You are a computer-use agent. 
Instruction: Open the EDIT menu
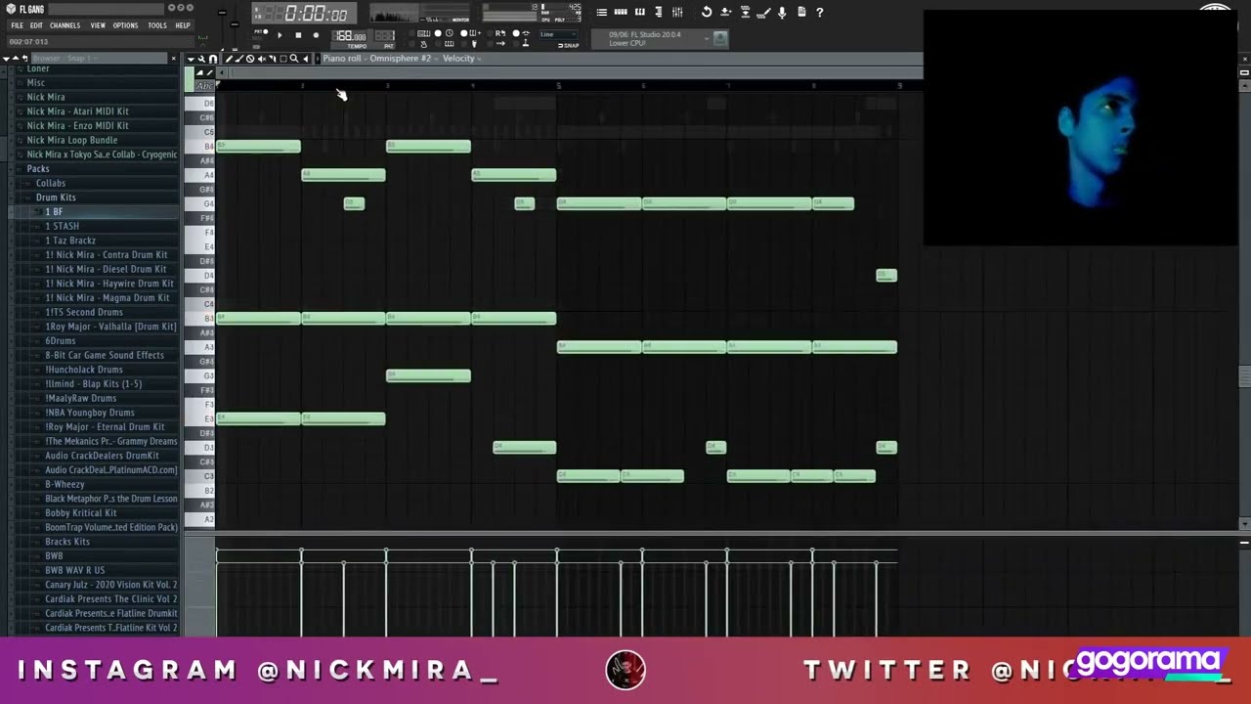pos(36,25)
